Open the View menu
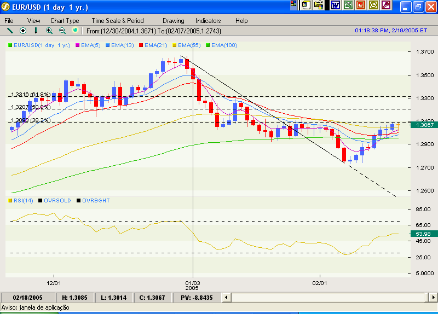438x314 pixels. (34, 21)
